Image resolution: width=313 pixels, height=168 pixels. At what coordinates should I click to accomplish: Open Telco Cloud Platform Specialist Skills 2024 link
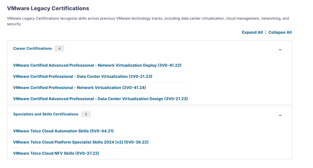click(81, 142)
